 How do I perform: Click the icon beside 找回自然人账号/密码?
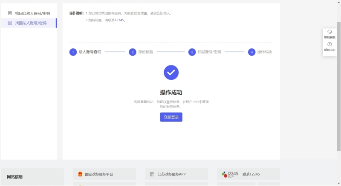point(10,14)
